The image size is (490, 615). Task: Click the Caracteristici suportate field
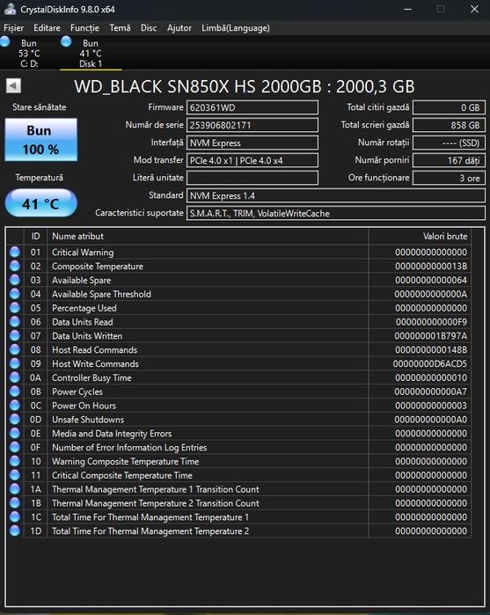point(336,213)
